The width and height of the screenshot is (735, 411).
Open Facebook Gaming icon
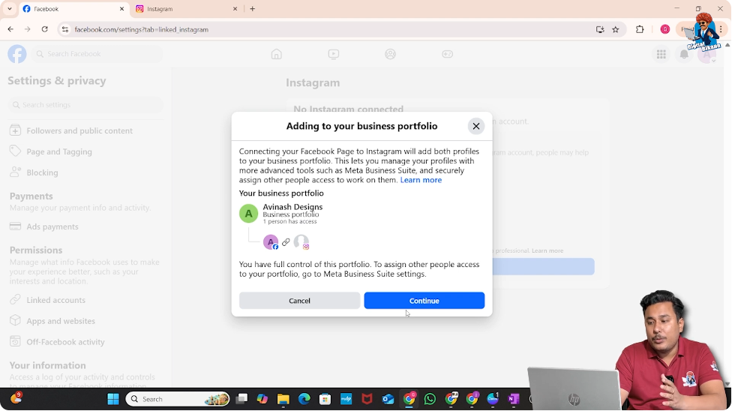click(448, 54)
